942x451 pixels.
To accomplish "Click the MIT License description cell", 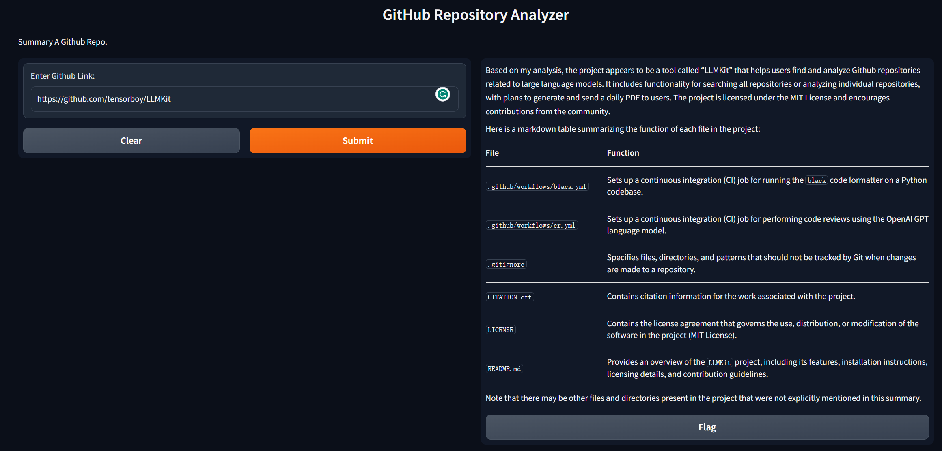I will 763,329.
